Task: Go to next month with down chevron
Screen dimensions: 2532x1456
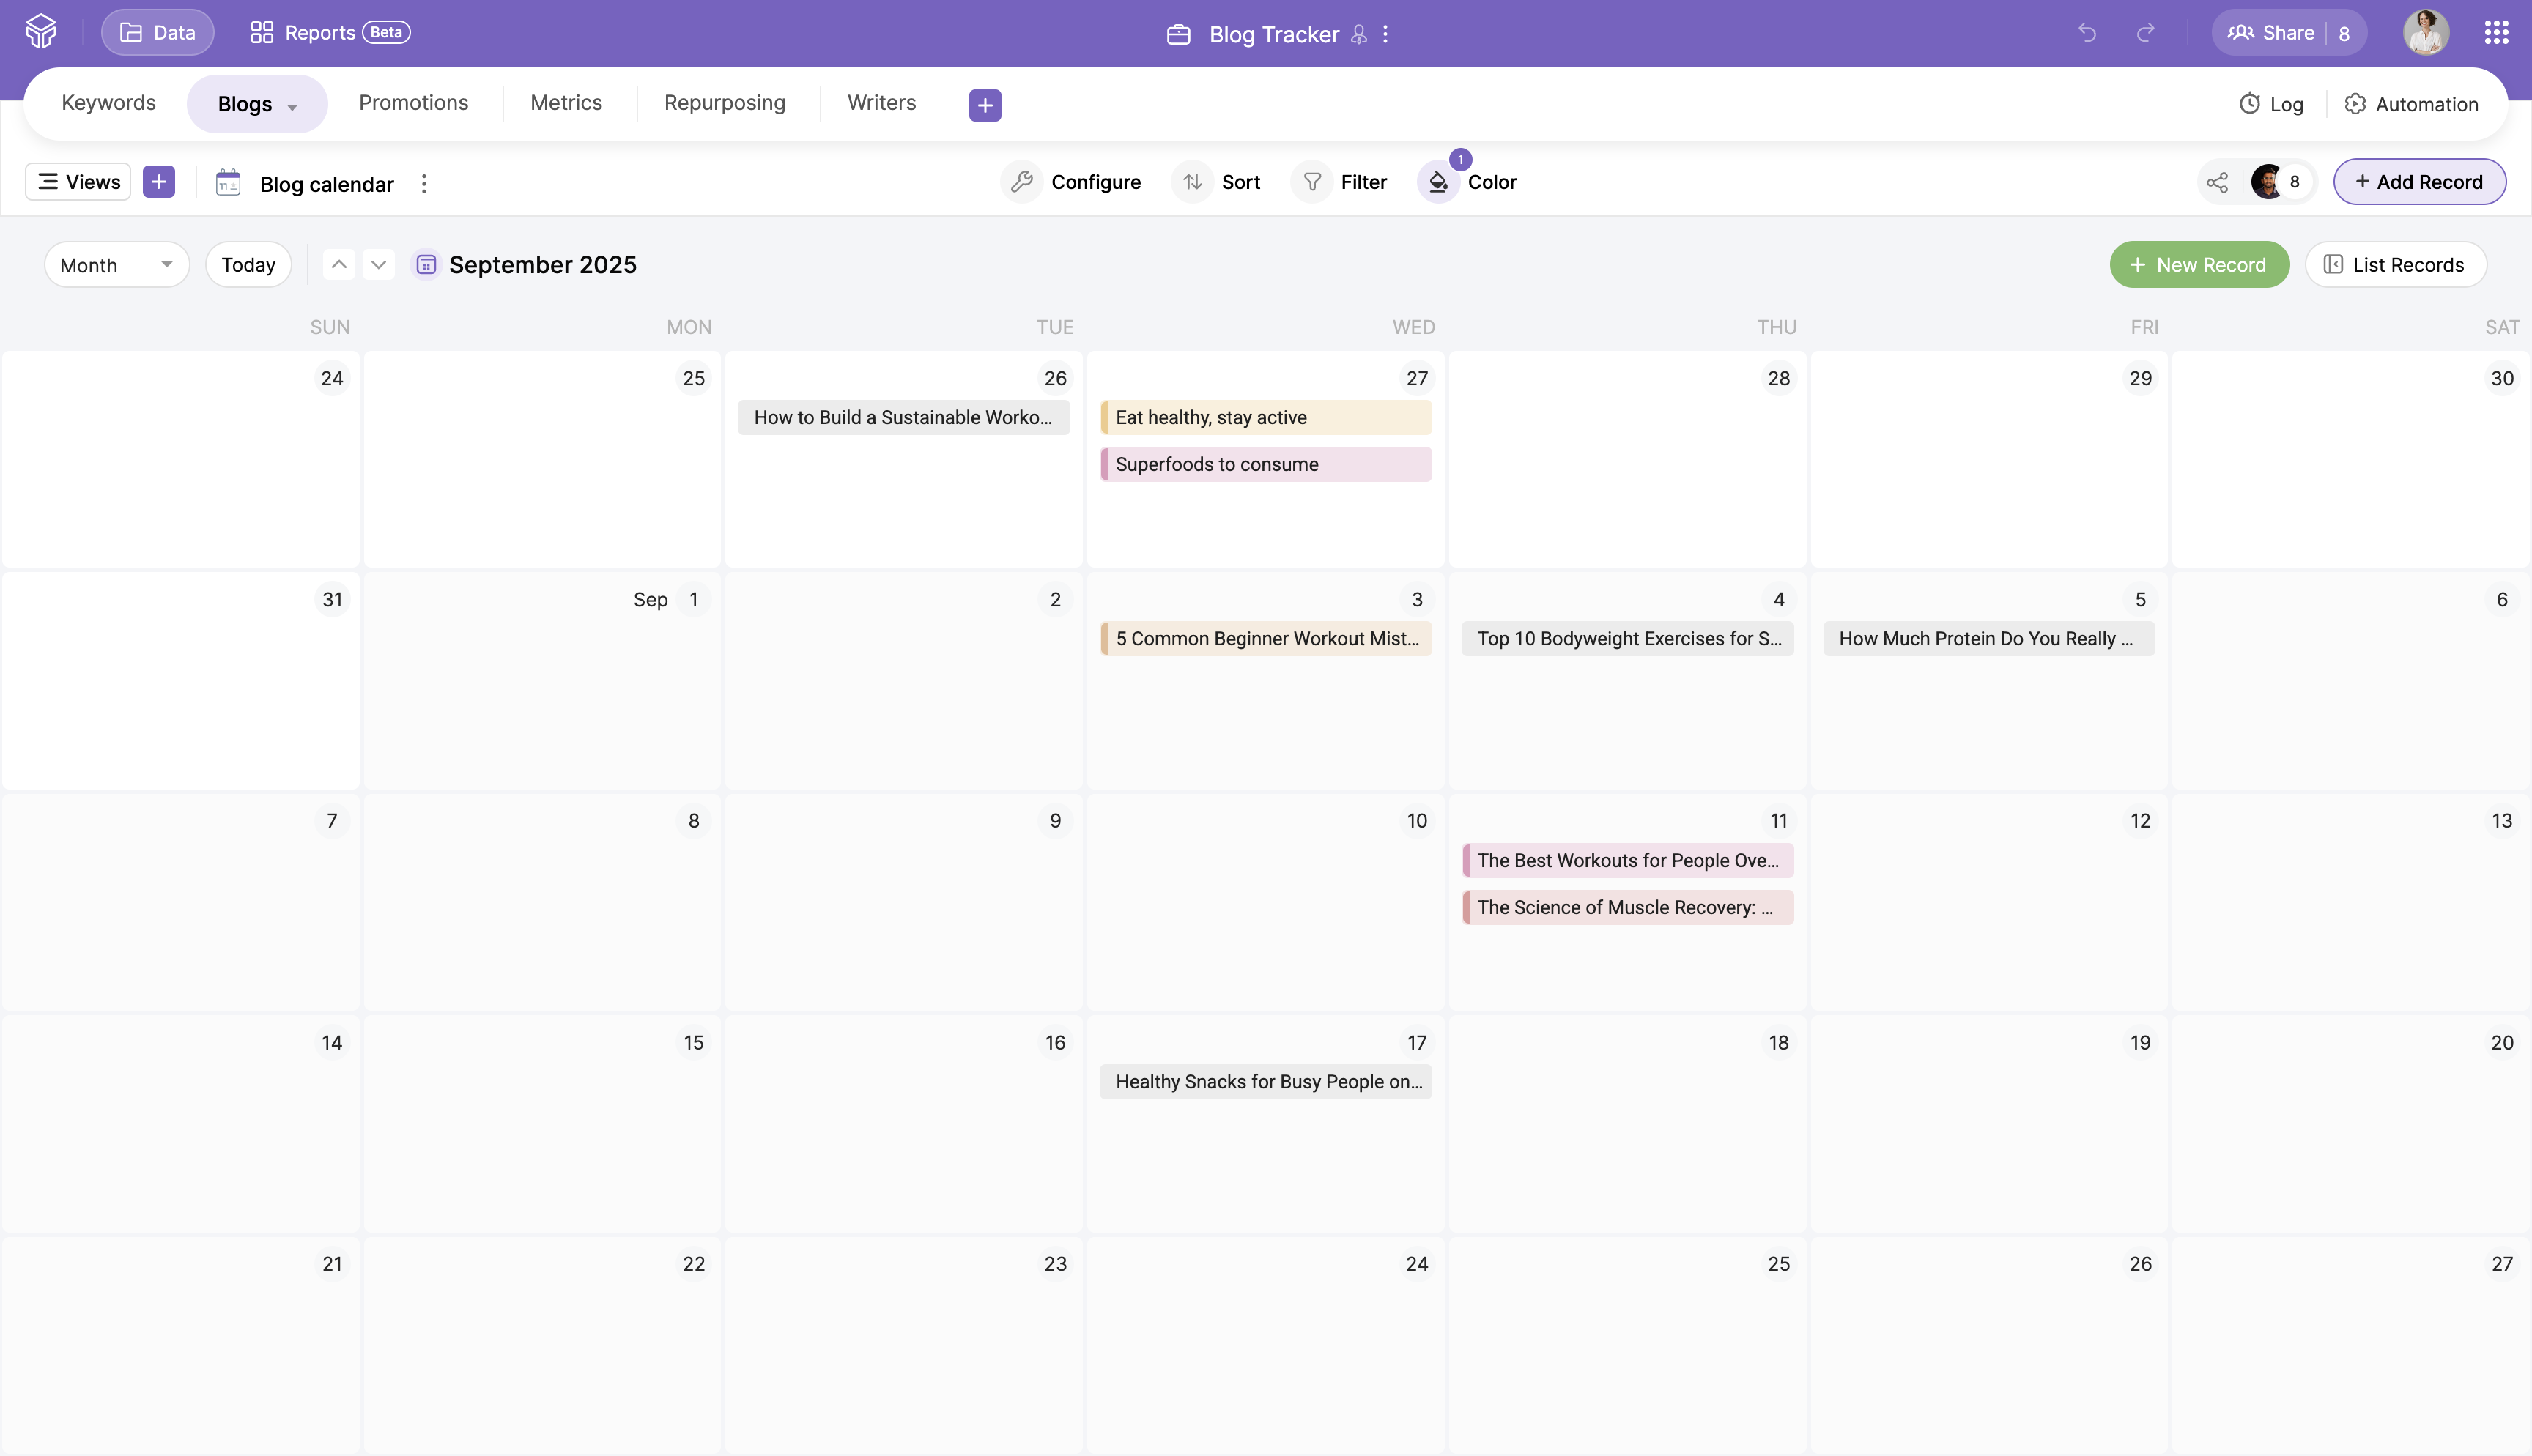Action: click(x=378, y=264)
